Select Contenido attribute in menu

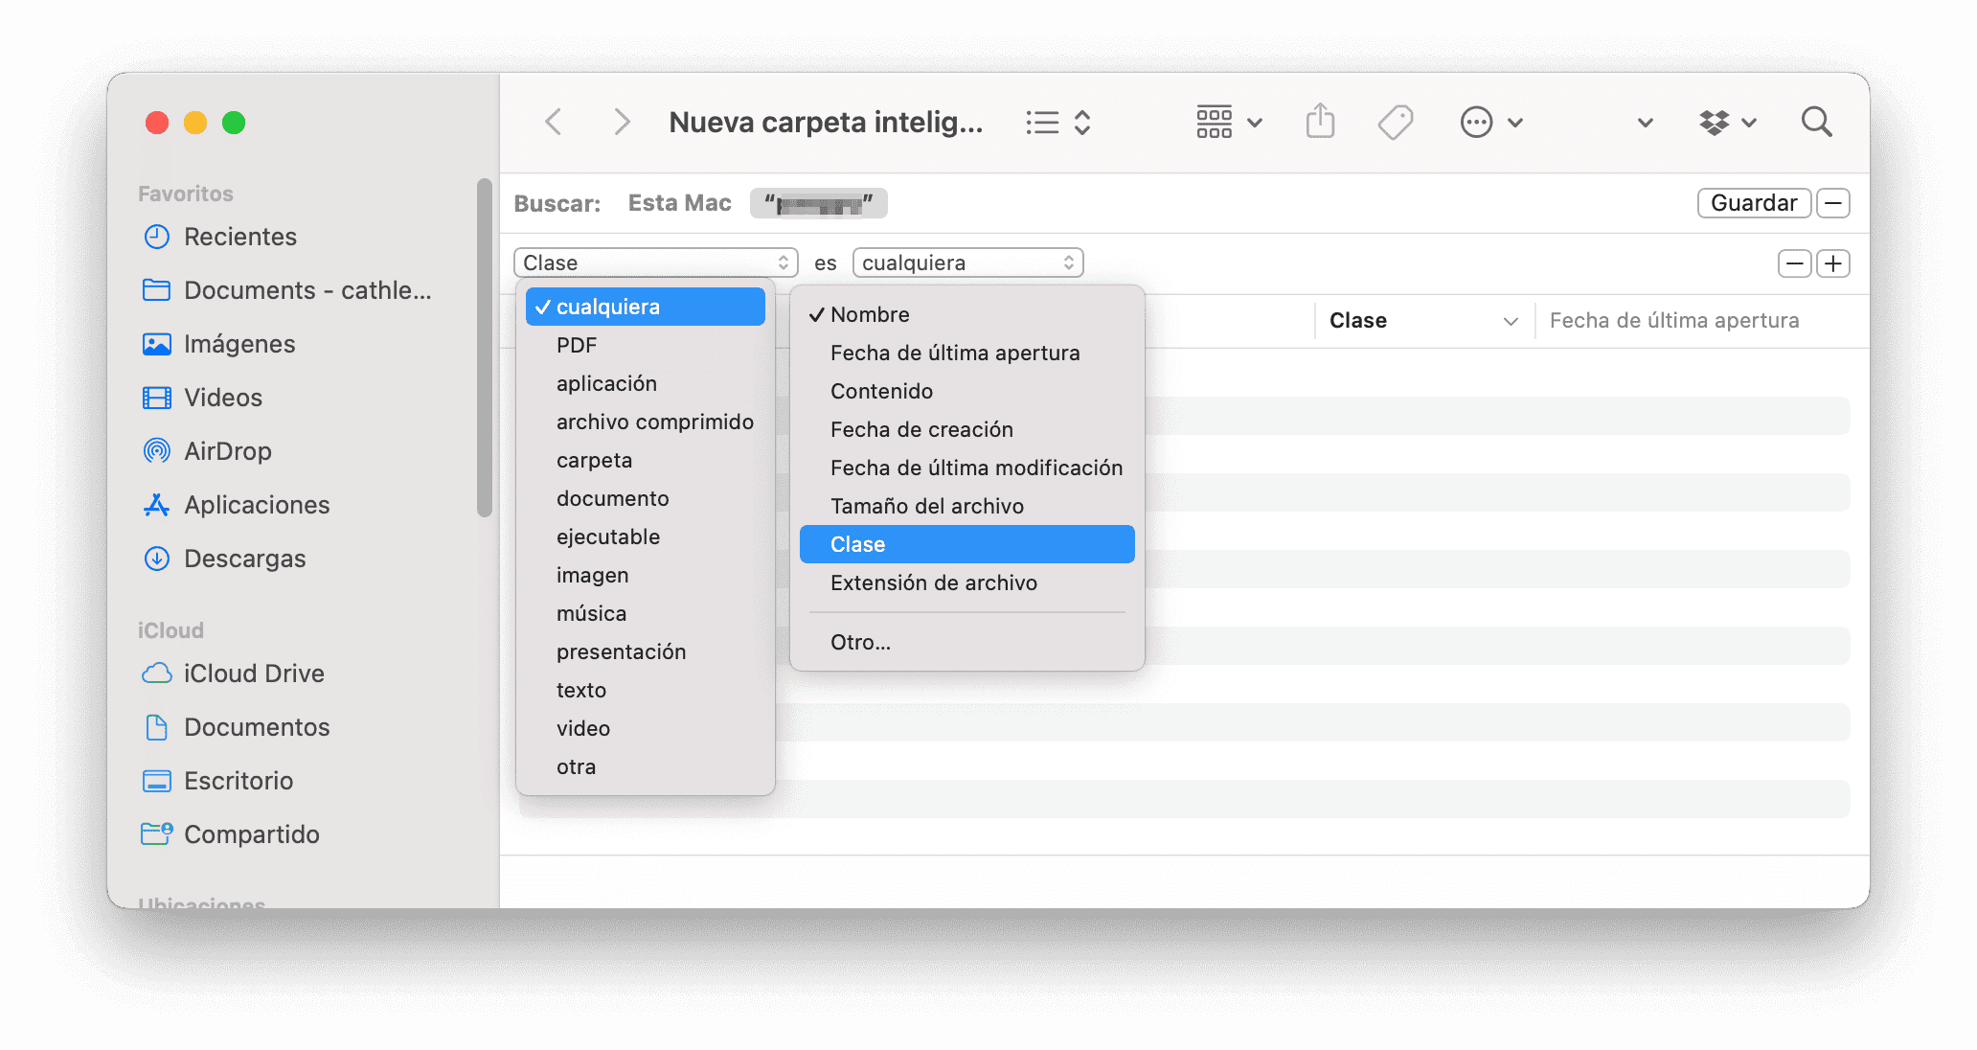coord(967,391)
